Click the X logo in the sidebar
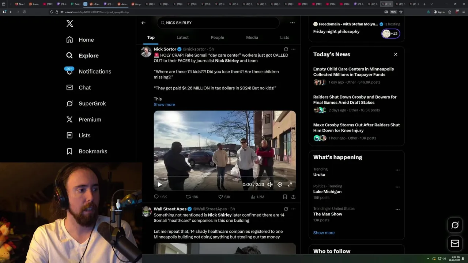This screenshot has height=263, width=468. (70, 24)
